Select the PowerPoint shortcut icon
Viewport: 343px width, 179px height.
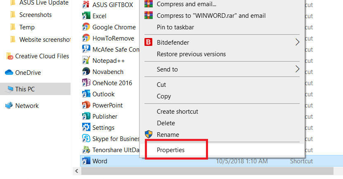pyautogui.click(x=86, y=105)
